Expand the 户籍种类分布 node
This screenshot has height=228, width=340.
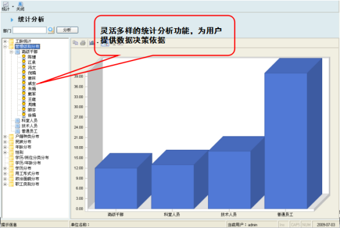coord(5,136)
